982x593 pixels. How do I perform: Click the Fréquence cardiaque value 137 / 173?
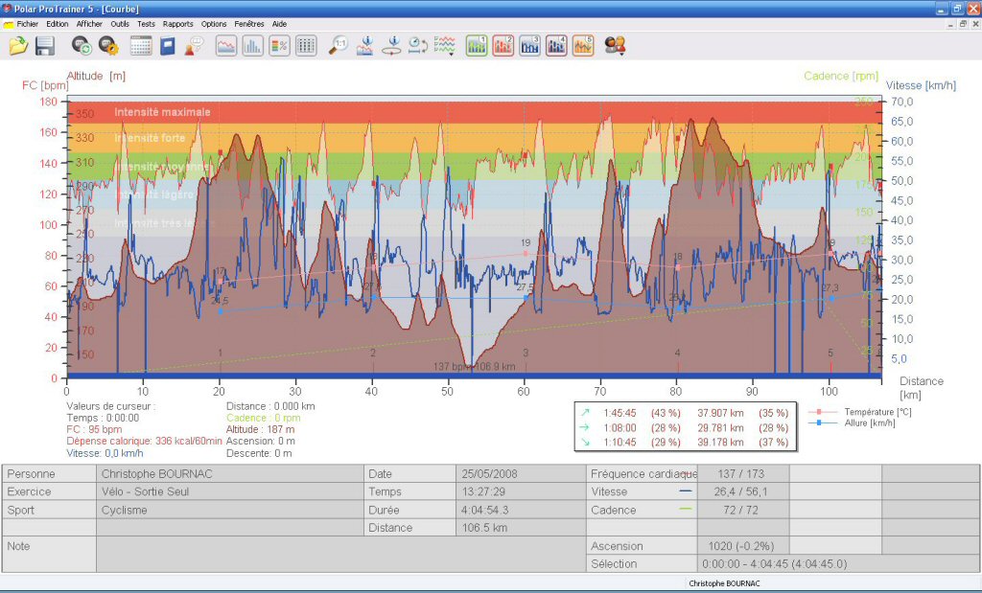741,474
